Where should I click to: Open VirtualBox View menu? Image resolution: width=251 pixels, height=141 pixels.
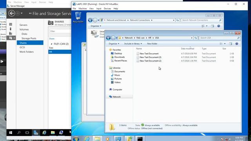(91, 9)
